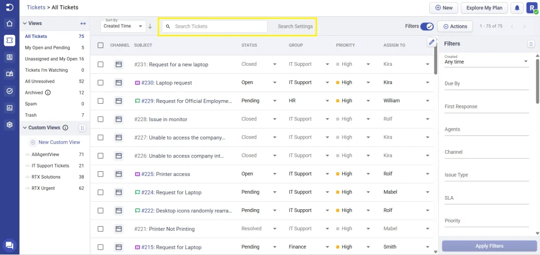
Task: Click the Explore My Plan button
Action: (x=484, y=8)
